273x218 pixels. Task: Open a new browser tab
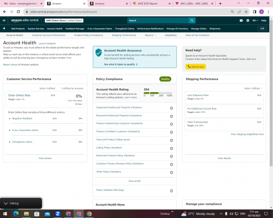[x=220, y=4]
